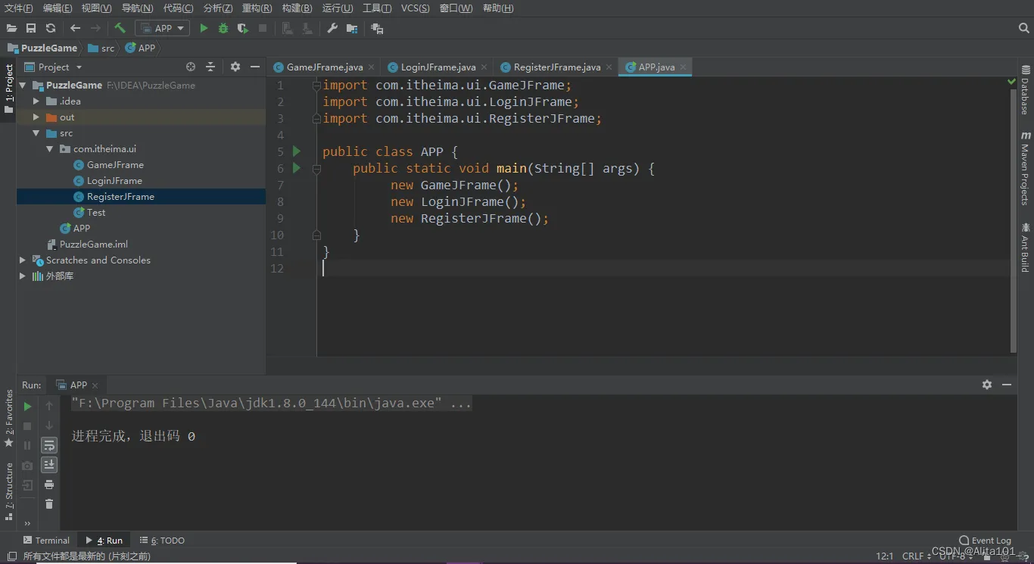Open Settings wrench icon in toolbar

pyautogui.click(x=332, y=28)
